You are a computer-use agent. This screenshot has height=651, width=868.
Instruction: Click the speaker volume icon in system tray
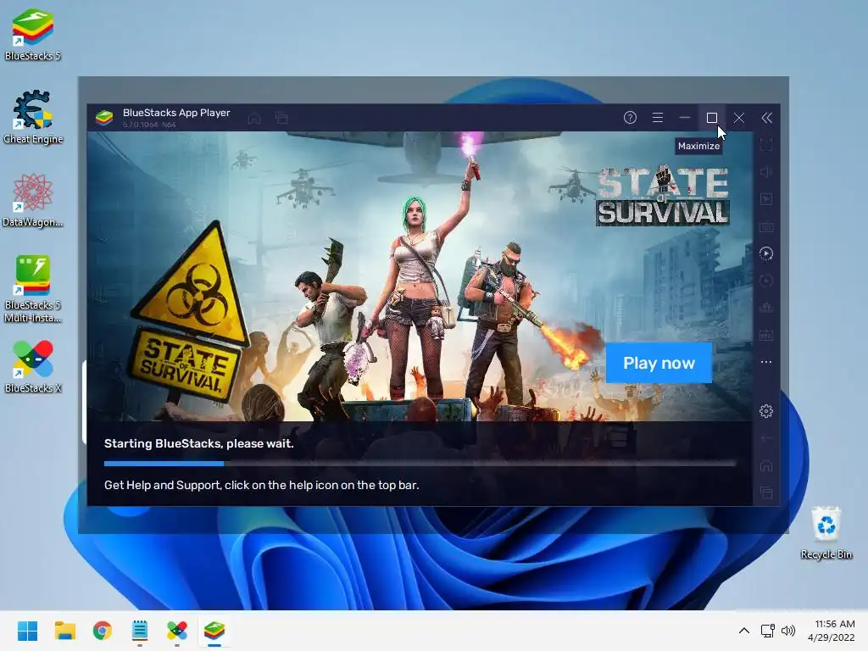[787, 631]
